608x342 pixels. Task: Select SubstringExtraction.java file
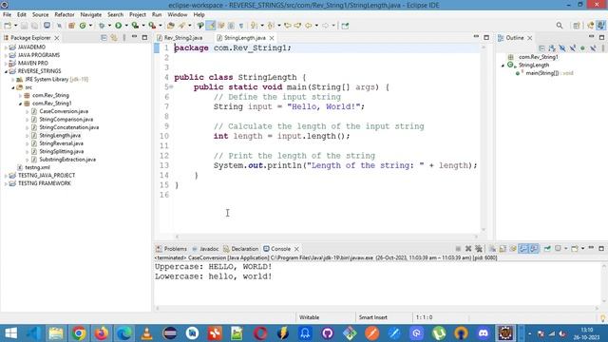tap(67, 160)
